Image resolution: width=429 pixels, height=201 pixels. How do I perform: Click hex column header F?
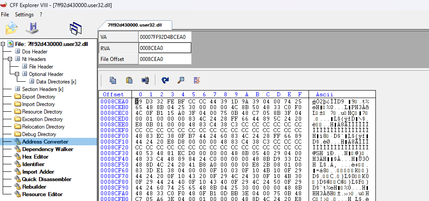pyautogui.click(x=300, y=94)
